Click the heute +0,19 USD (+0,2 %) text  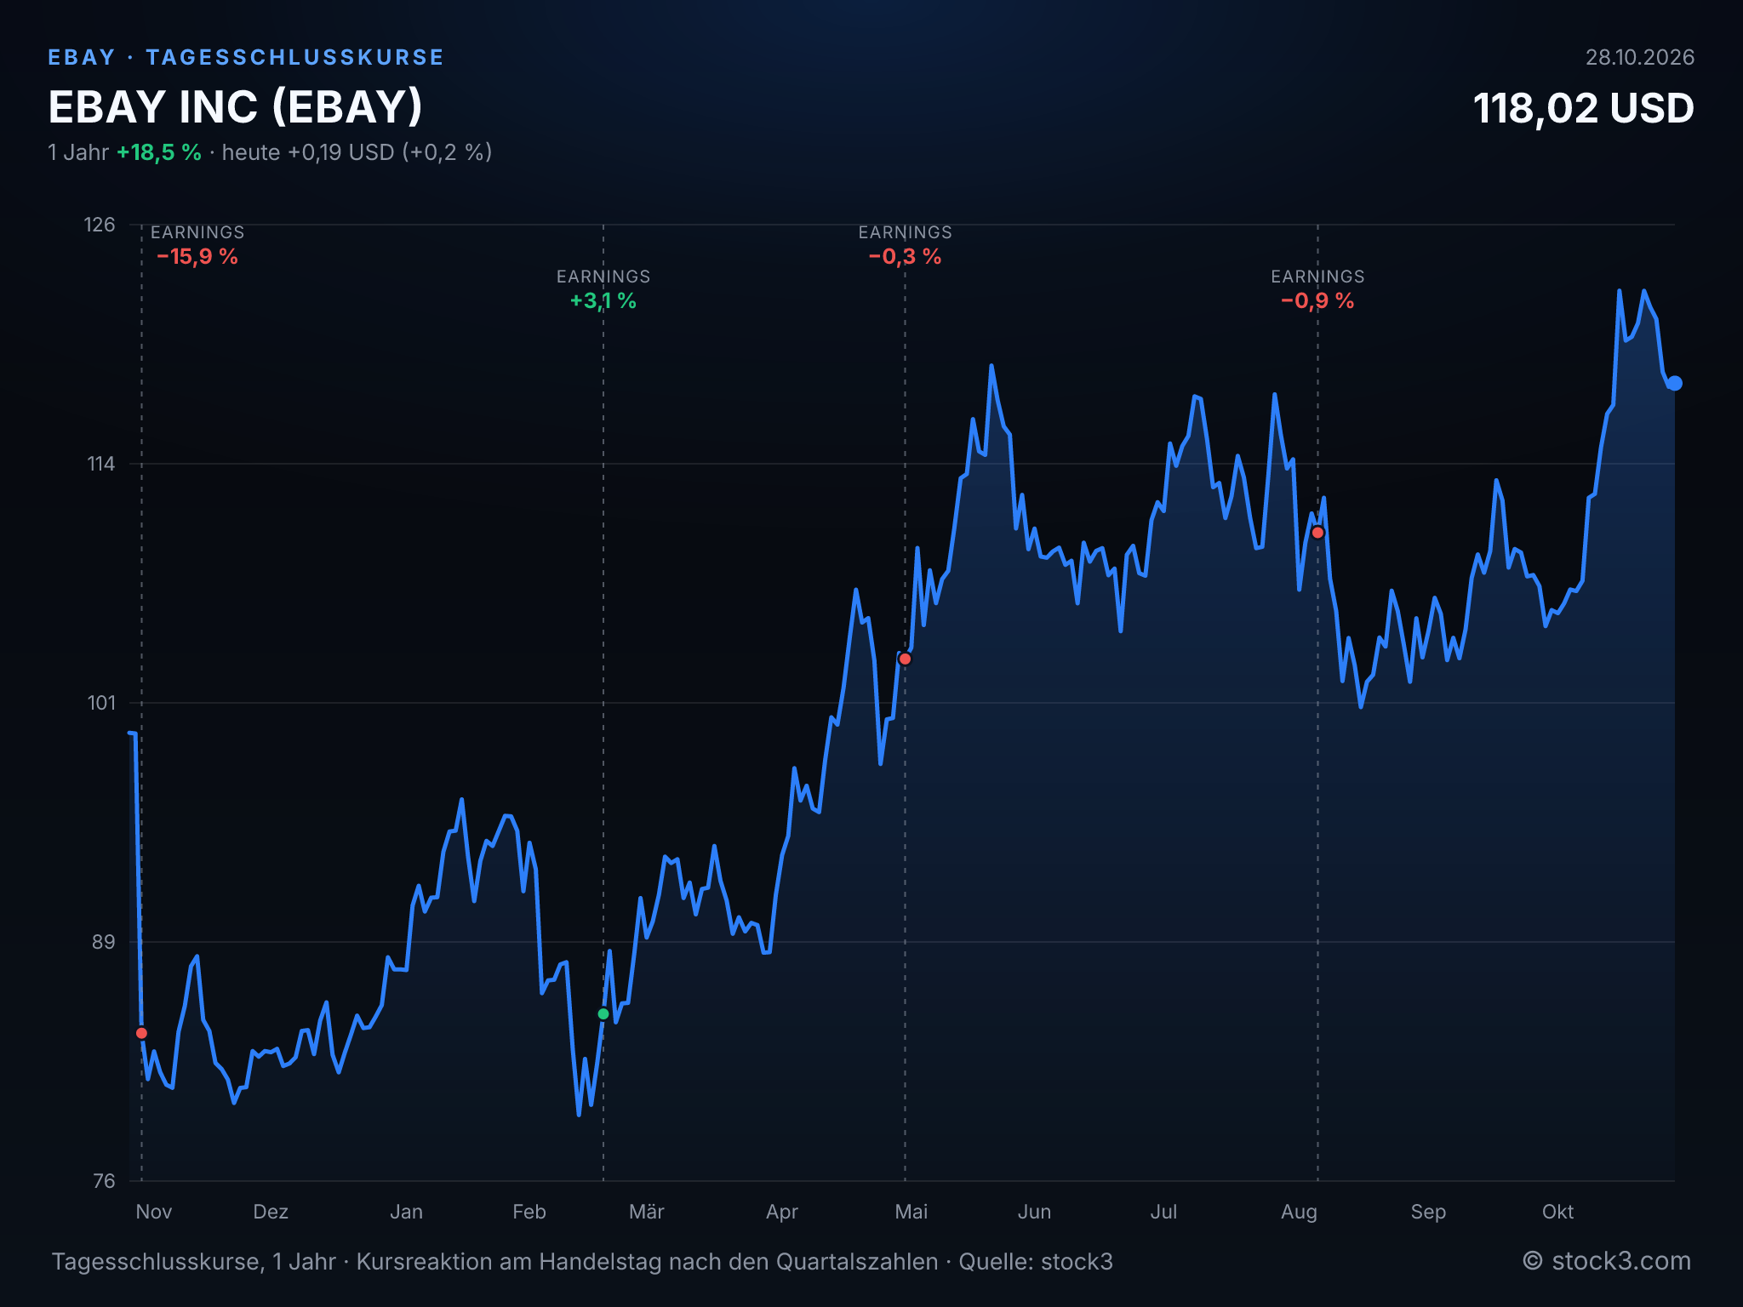click(357, 152)
